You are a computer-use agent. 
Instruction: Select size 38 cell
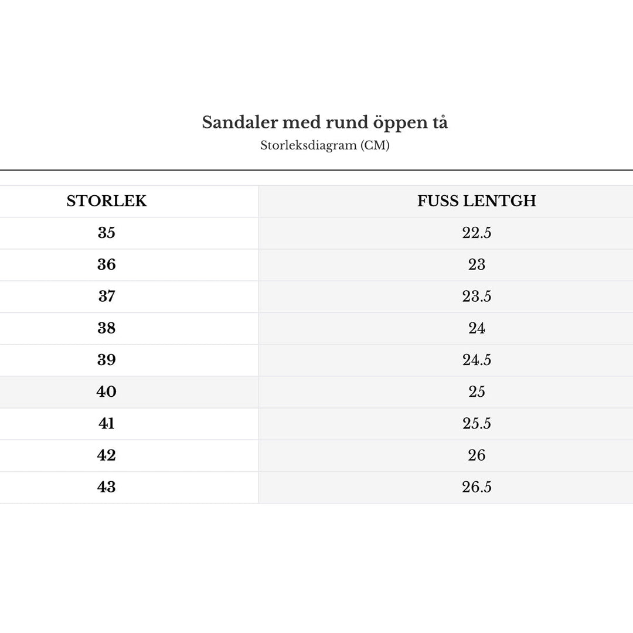107,328
